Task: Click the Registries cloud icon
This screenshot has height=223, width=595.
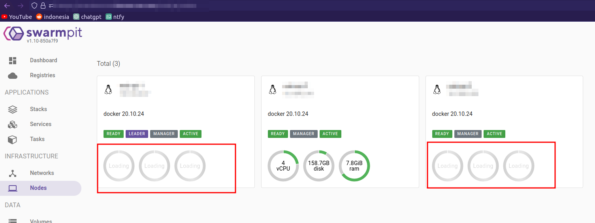Action: [13, 75]
